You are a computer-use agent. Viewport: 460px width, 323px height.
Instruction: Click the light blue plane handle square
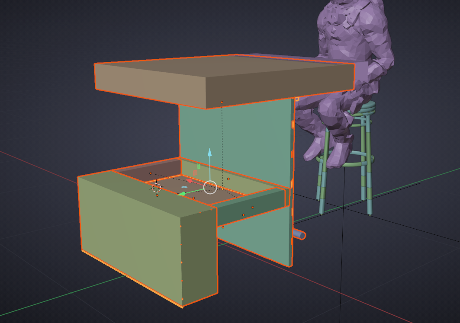184,187
